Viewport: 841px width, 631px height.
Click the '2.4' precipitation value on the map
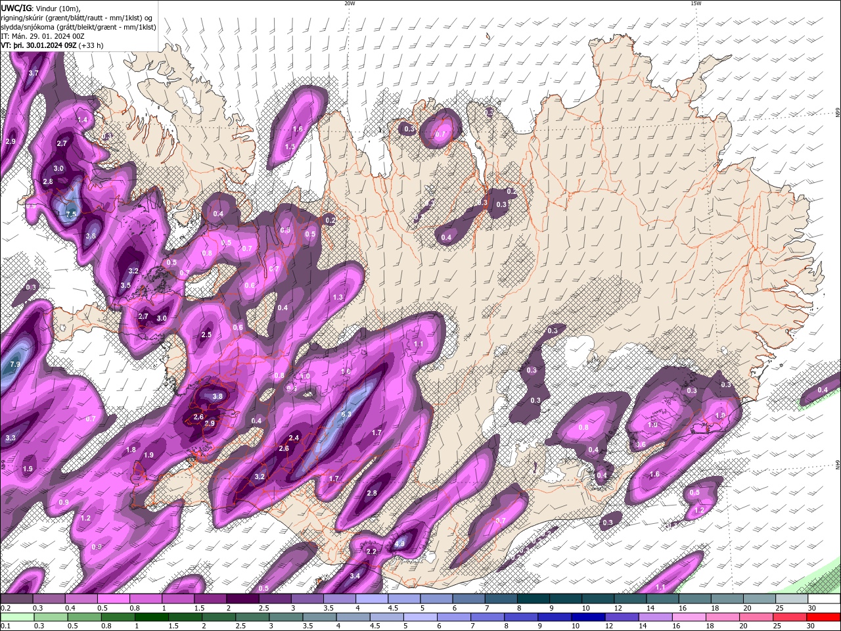[x=294, y=438]
